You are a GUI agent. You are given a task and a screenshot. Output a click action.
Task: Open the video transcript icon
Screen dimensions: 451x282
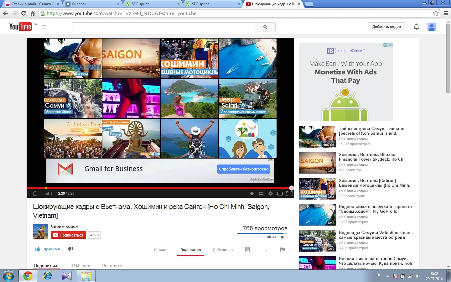coord(247,250)
